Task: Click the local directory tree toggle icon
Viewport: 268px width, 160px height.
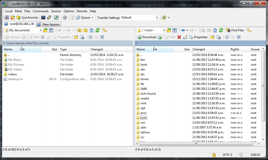Action: coord(105,31)
